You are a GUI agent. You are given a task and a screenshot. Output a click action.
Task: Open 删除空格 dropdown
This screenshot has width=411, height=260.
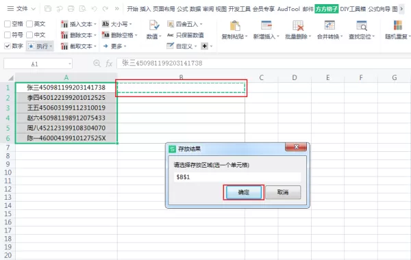coord(120,35)
